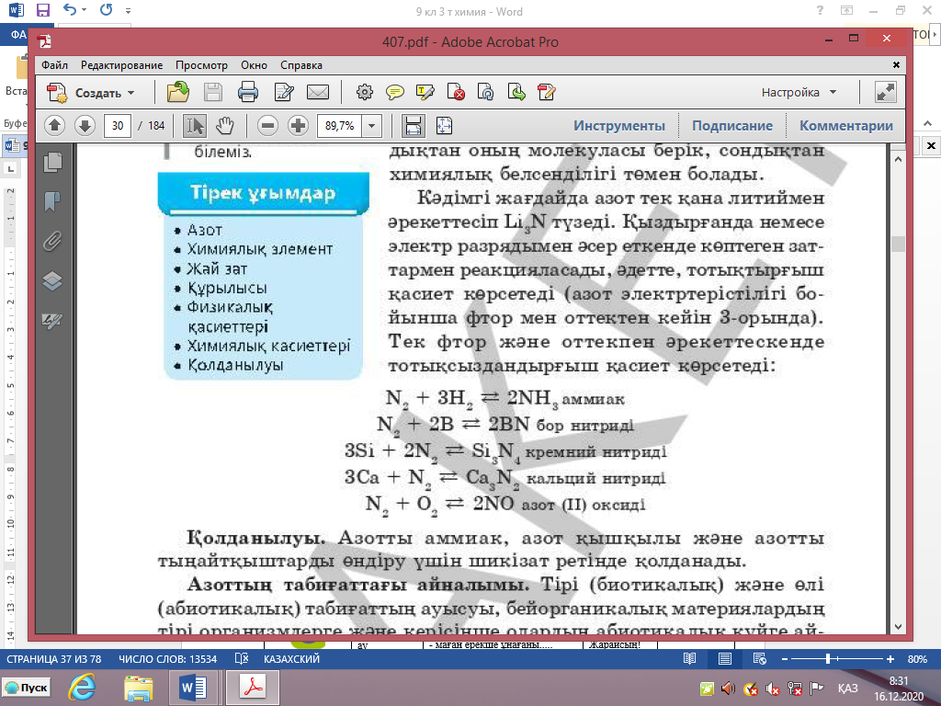Open the Комментарии pane

click(x=845, y=126)
